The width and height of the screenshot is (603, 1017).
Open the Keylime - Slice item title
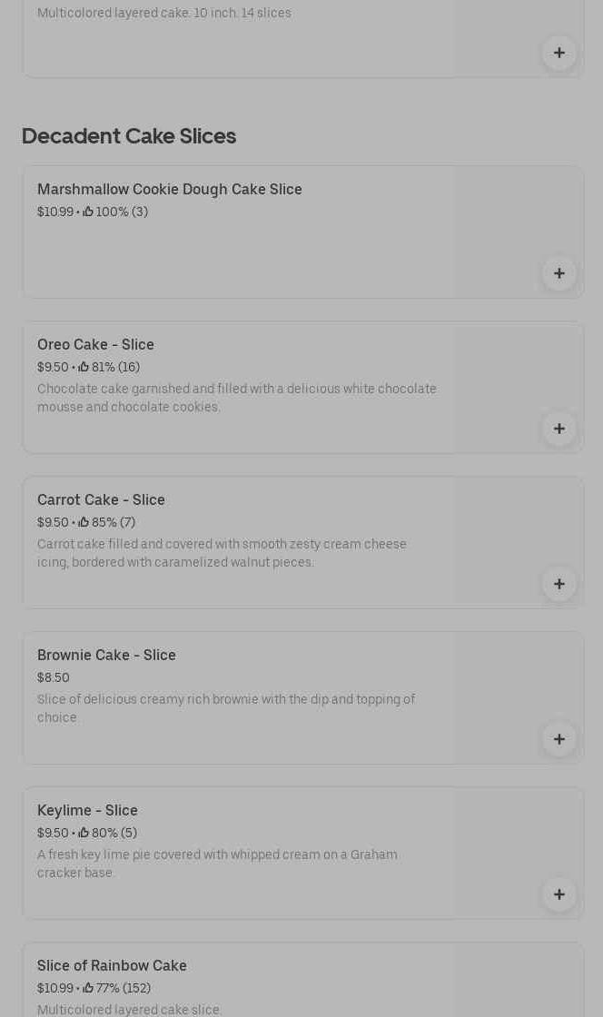[x=87, y=811]
